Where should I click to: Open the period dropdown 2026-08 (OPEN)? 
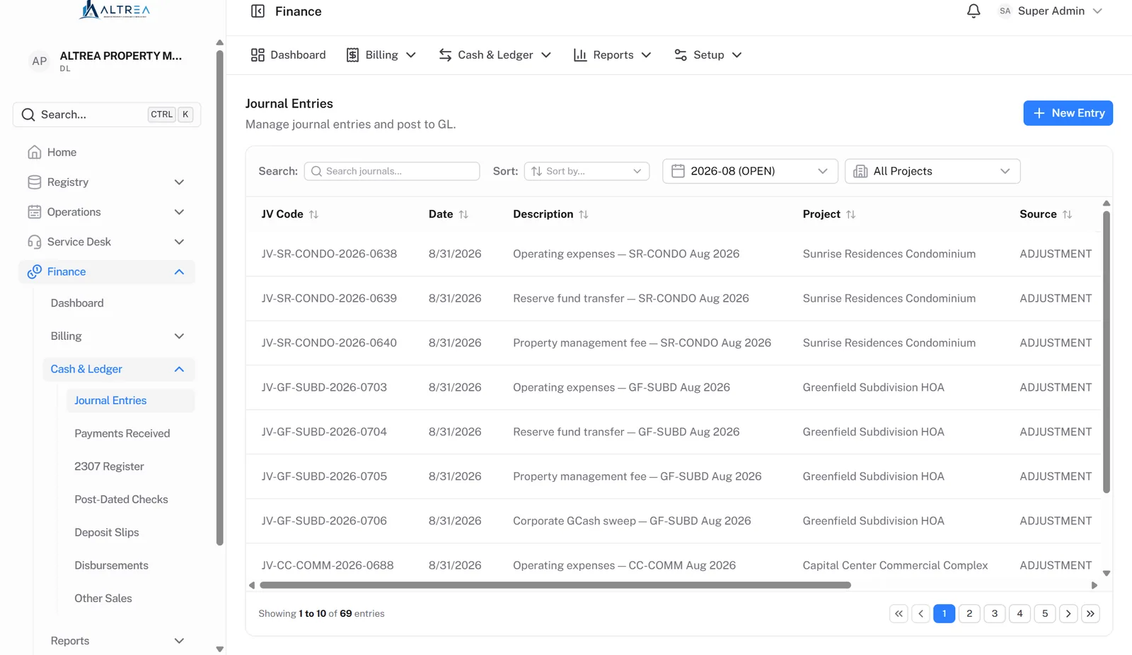coord(750,171)
